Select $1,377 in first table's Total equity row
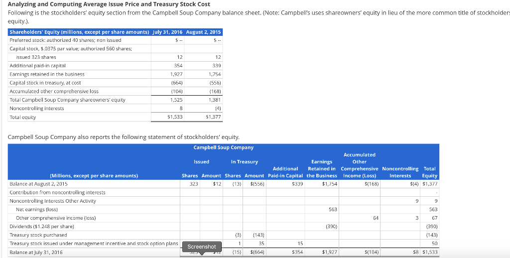The height and width of the screenshot is (258, 510). pos(213,117)
